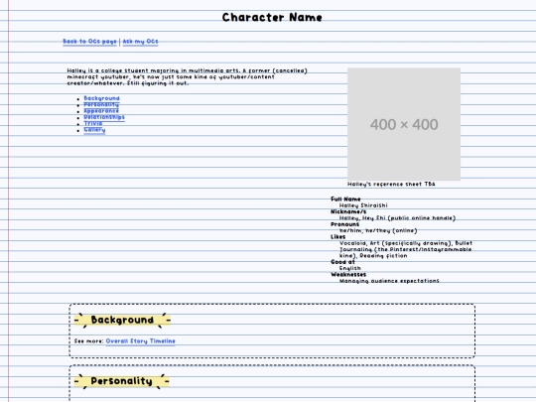Jump to the Trivia section link

(93, 123)
